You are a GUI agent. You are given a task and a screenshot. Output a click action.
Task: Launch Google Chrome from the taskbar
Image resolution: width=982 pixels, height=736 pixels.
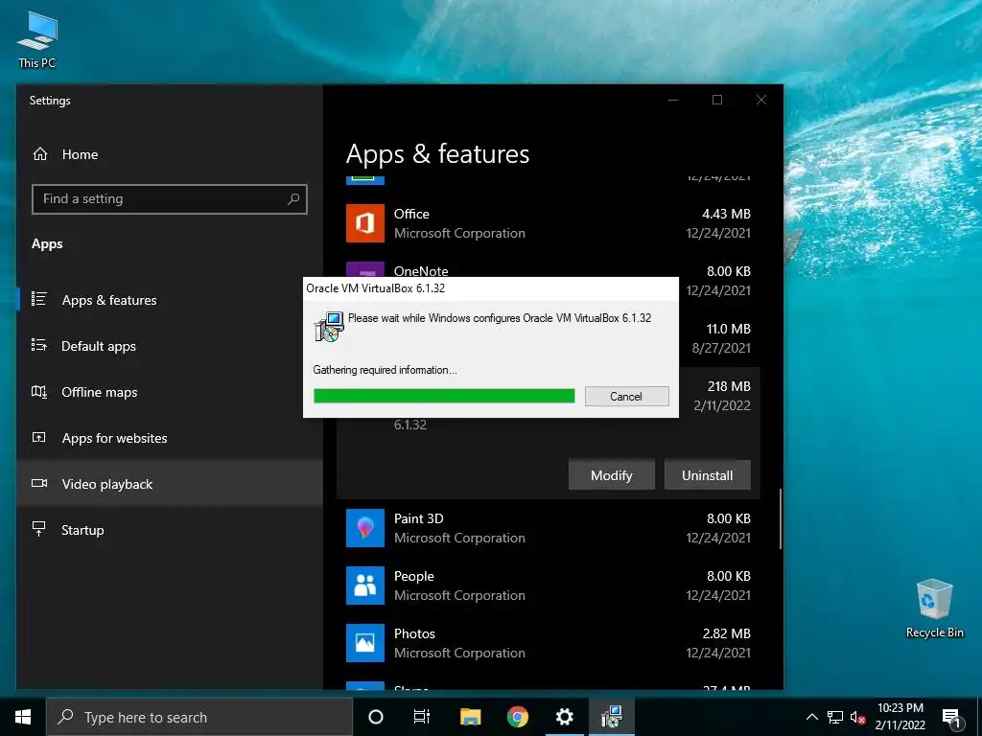517,717
